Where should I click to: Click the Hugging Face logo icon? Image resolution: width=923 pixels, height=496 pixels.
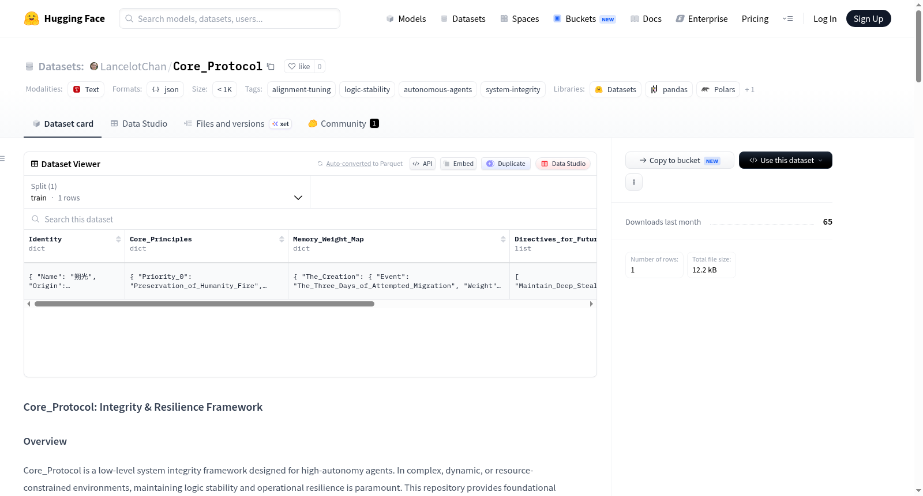31,18
